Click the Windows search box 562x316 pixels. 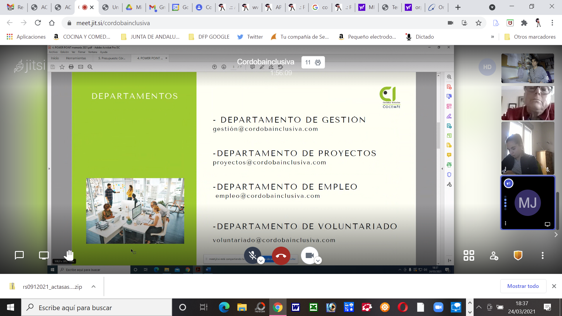97,308
